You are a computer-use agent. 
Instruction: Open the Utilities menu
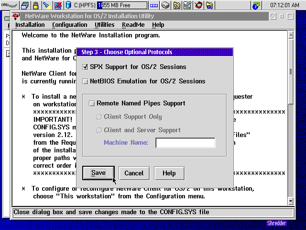pyautogui.click(x=104, y=25)
